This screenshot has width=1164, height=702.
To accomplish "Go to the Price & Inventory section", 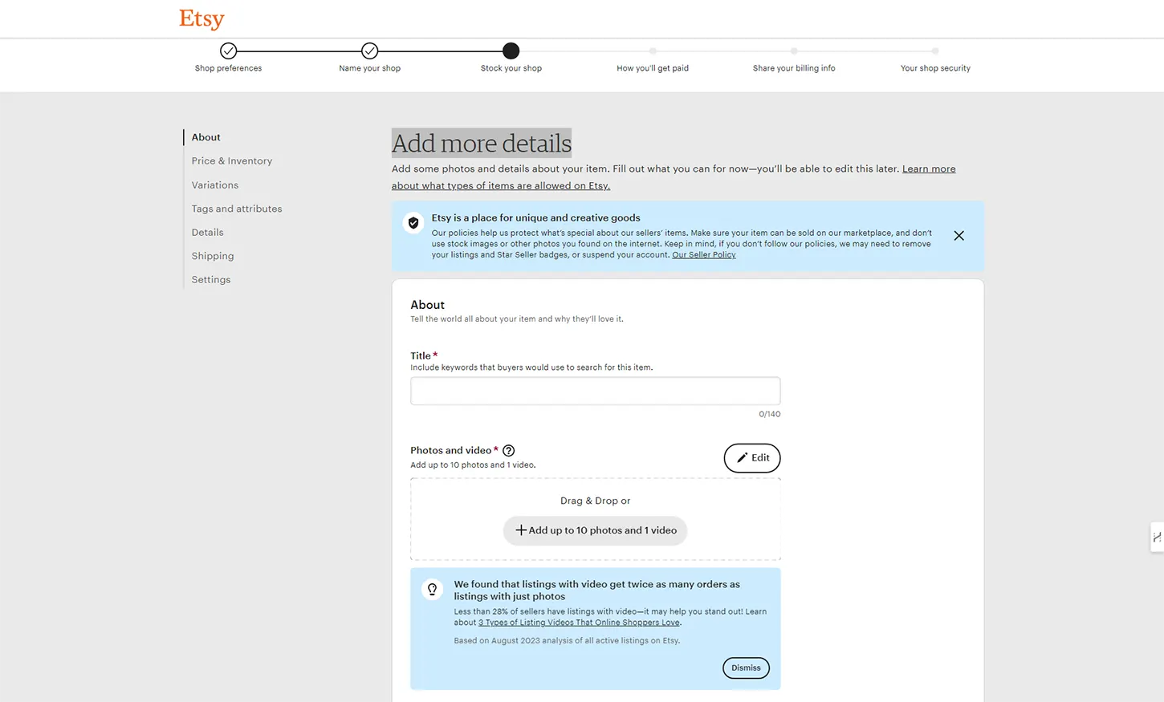I will pyautogui.click(x=232, y=160).
